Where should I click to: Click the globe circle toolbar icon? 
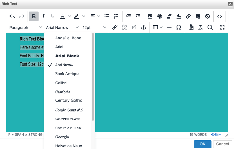pyautogui.click(x=160, y=16)
